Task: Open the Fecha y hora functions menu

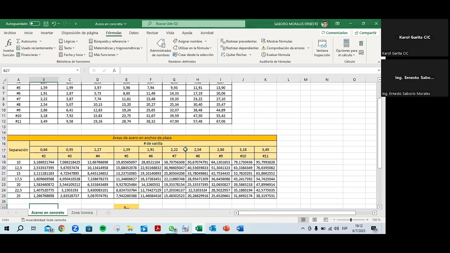Action: pos(72,55)
